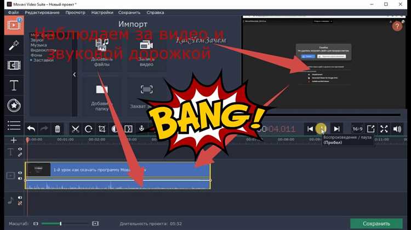Click Запись видео button
411x230 pixels.
pos(146,52)
